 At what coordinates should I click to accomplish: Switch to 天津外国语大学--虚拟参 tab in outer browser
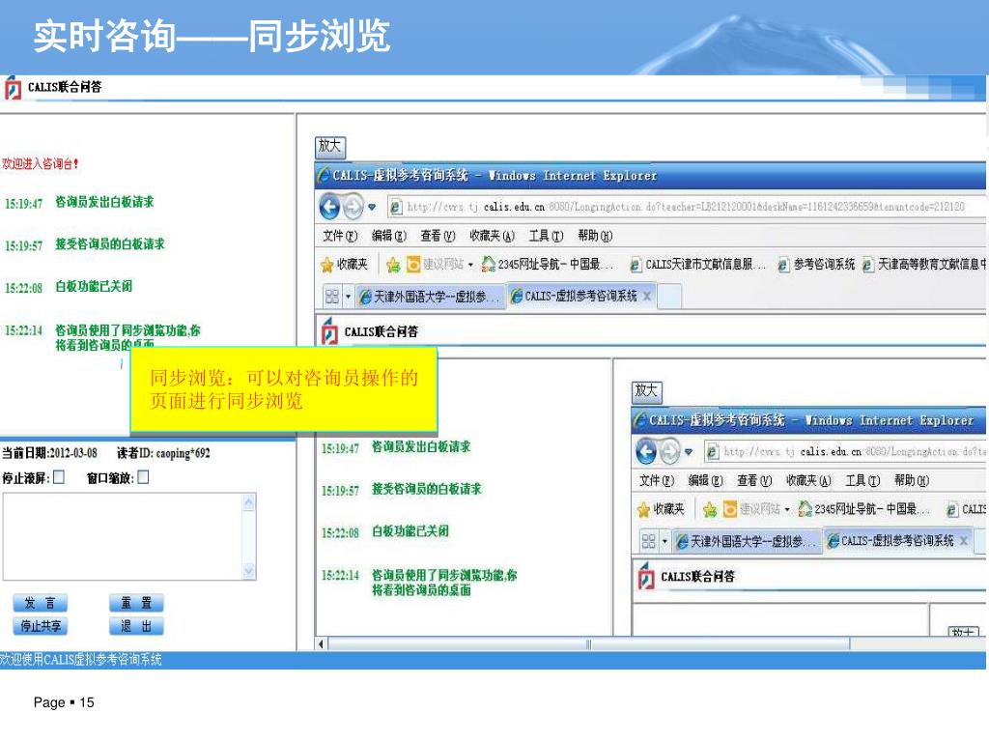point(431,297)
